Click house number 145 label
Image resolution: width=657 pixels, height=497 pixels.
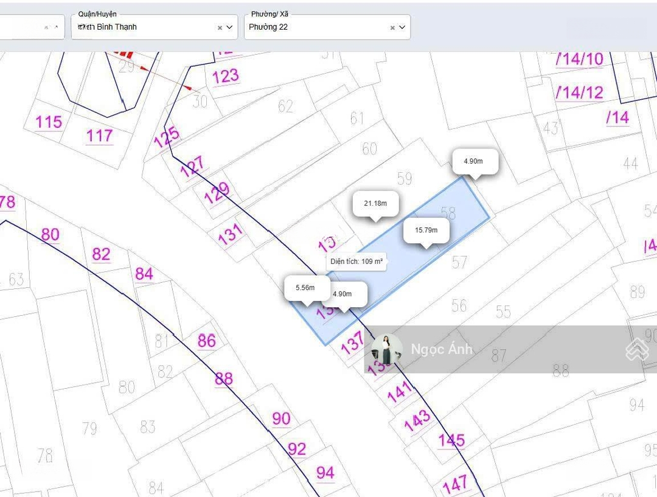(x=451, y=440)
